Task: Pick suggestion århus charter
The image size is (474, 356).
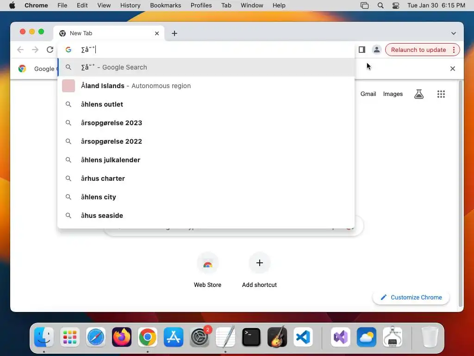Action: pyautogui.click(x=206, y=178)
